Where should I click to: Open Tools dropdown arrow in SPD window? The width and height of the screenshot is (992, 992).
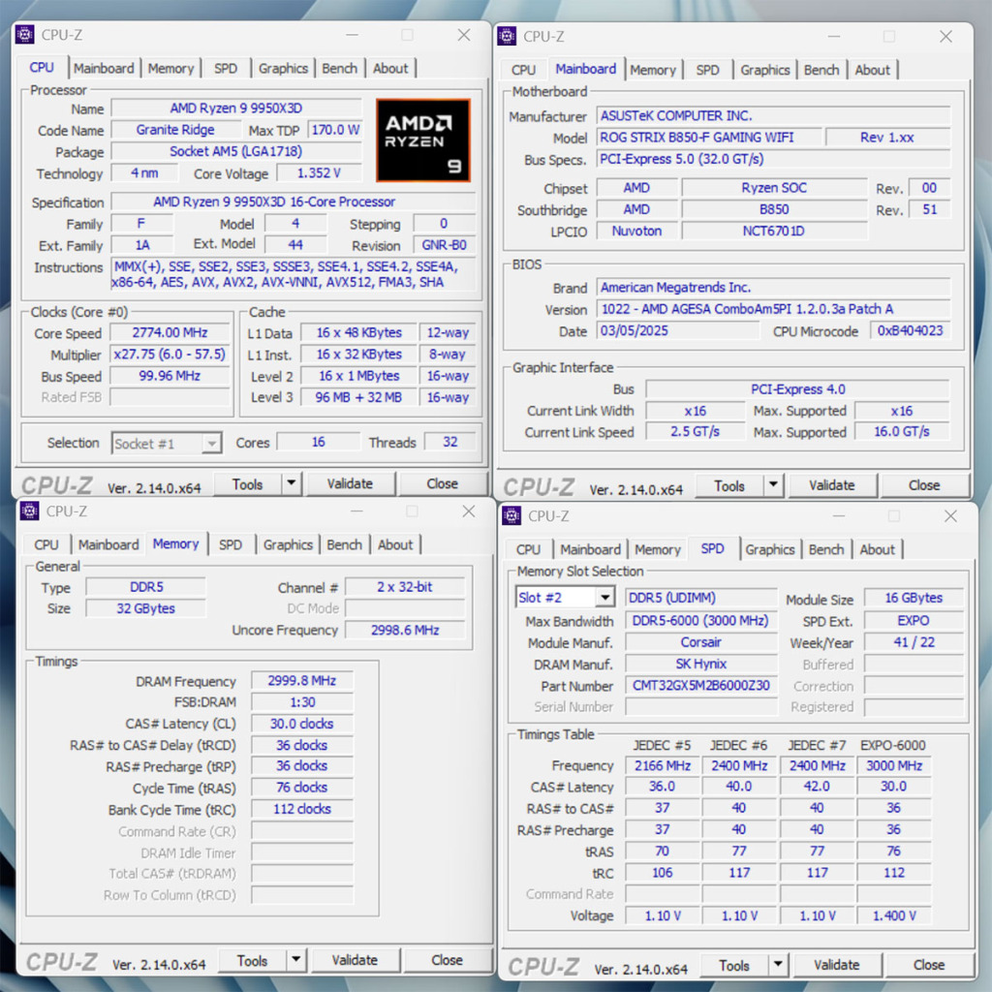pyautogui.click(x=778, y=966)
